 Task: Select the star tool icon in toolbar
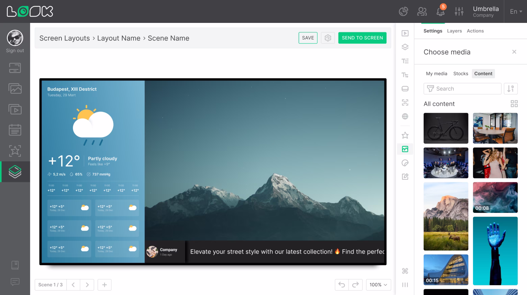click(405, 135)
